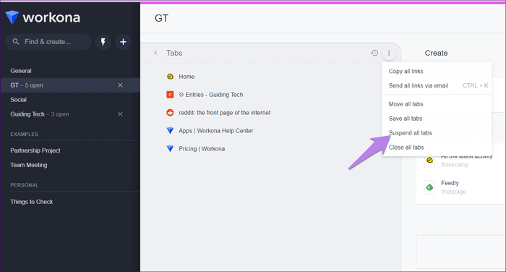Open Apps | Workona Help Center tab
This screenshot has width=506, height=272.
click(x=216, y=131)
